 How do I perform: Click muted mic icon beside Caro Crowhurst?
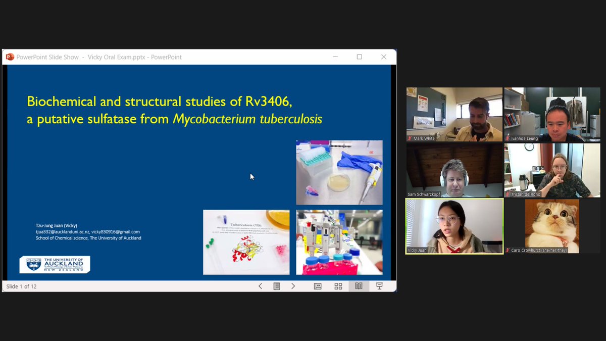(508, 250)
